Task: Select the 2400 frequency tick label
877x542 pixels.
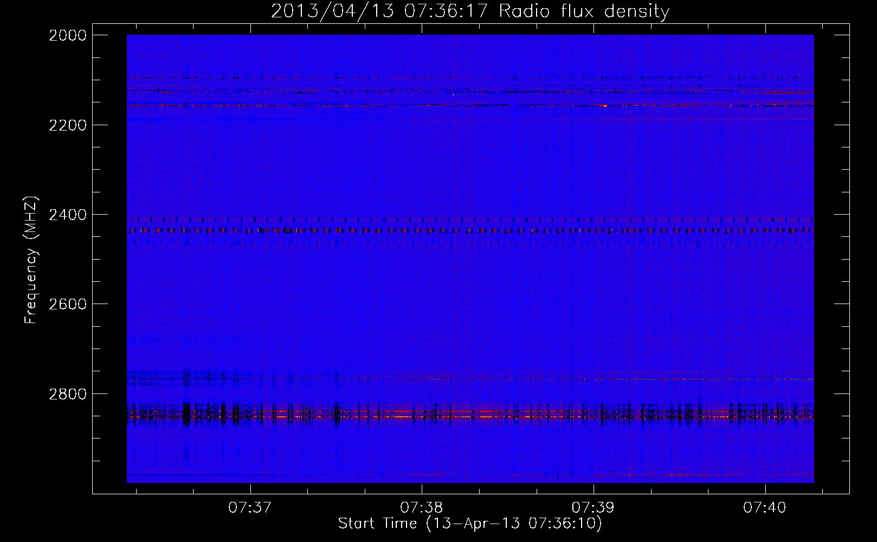Action: point(67,215)
